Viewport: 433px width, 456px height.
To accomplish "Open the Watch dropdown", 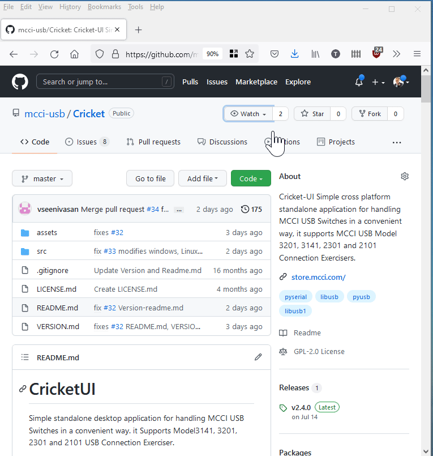I will click(x=248, y=114).
